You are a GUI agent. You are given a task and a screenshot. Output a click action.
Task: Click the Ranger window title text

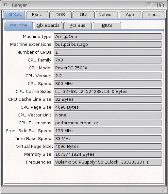pyautogui.click(x=19, y=5)
